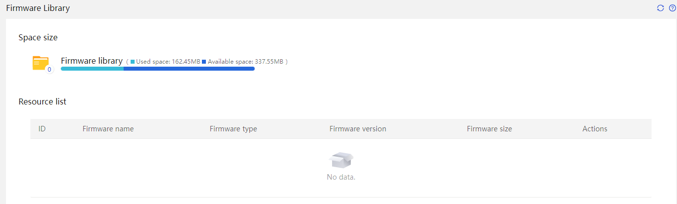Click the Space size section heading
This screenshot has width=677, height=204.
click(x=38, y=37)
